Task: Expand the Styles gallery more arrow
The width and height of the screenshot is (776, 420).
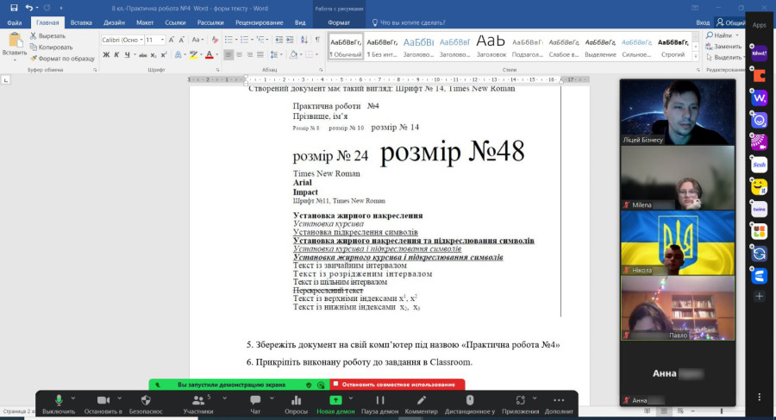Action: coord(695,56)
